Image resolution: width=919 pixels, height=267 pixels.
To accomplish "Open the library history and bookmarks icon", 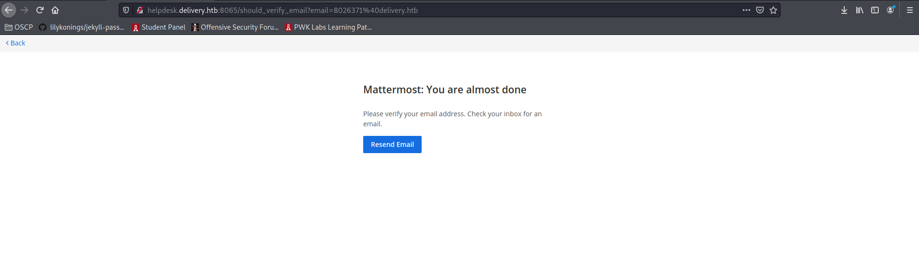I will tap(860, 10).
